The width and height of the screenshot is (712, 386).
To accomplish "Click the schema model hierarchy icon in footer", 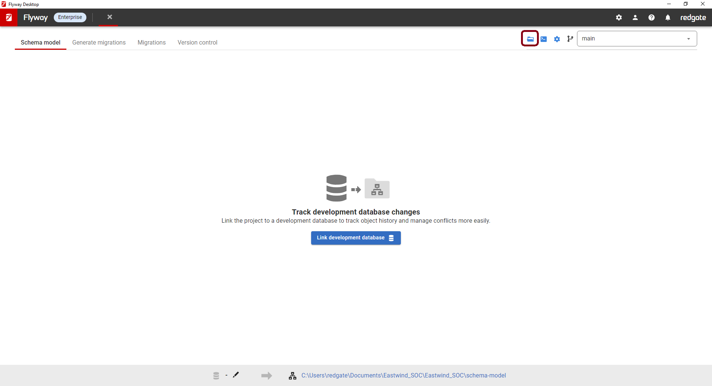I will pos(293,376).
